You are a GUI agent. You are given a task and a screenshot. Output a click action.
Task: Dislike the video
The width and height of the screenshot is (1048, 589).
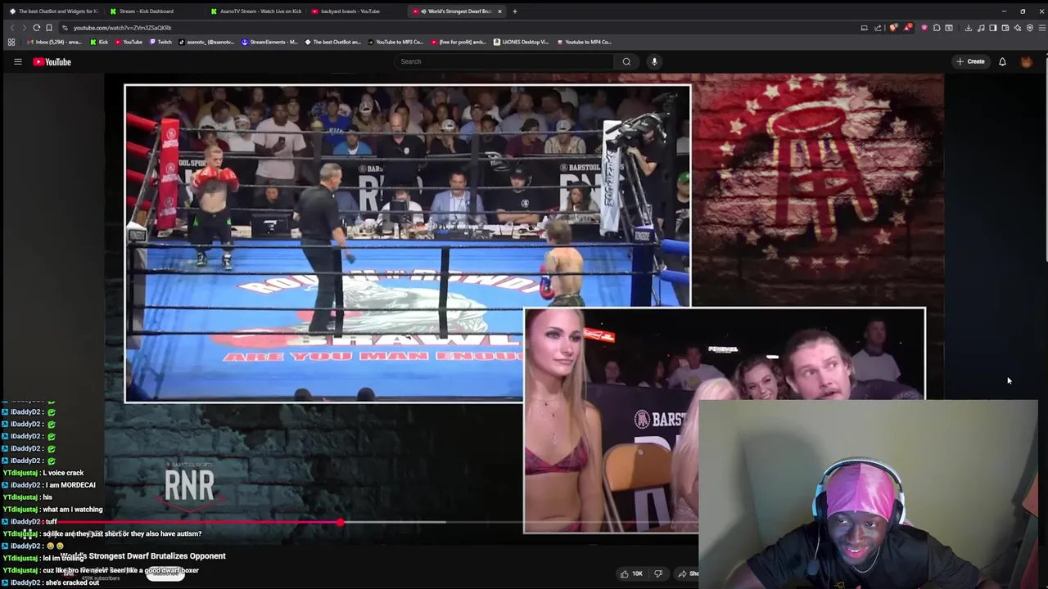point(657,573)
